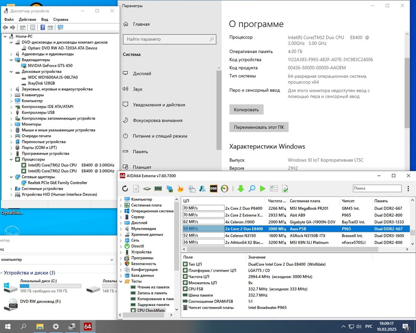416x333 pixels.
Task: Click the green down arrow update icon
Action: tap(241, 189)
